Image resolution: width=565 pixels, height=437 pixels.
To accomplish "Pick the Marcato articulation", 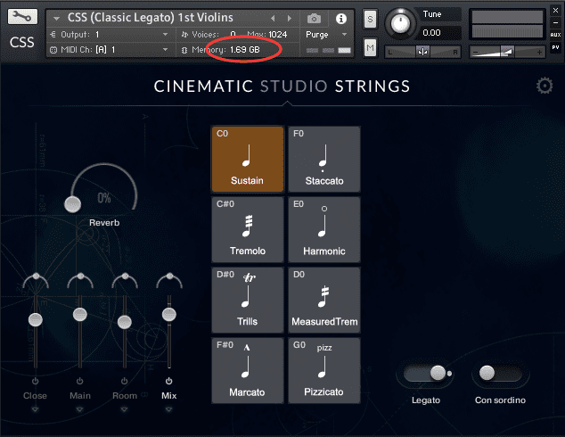I will point(248,370).
